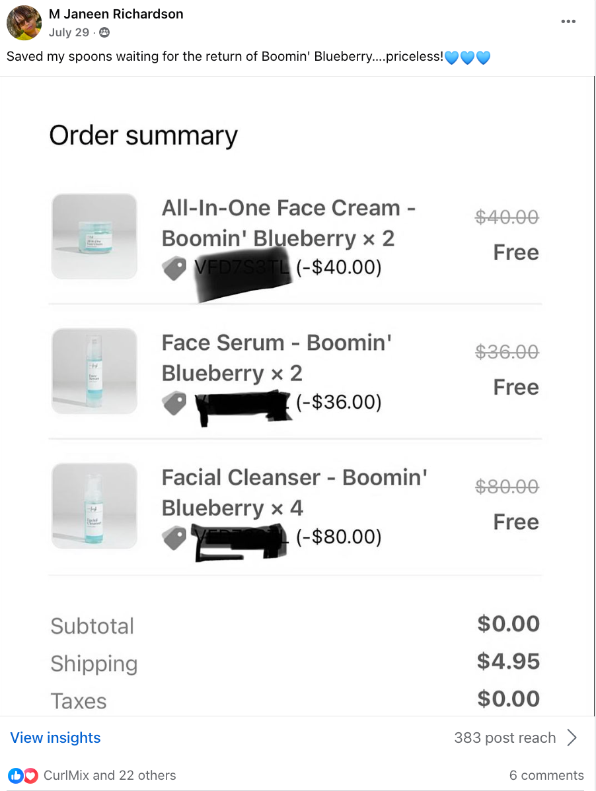The image size is (596, 791).
Task: Click the Face Serum product thumbnail
Action: pyautogui.click(x=94, y=371)
